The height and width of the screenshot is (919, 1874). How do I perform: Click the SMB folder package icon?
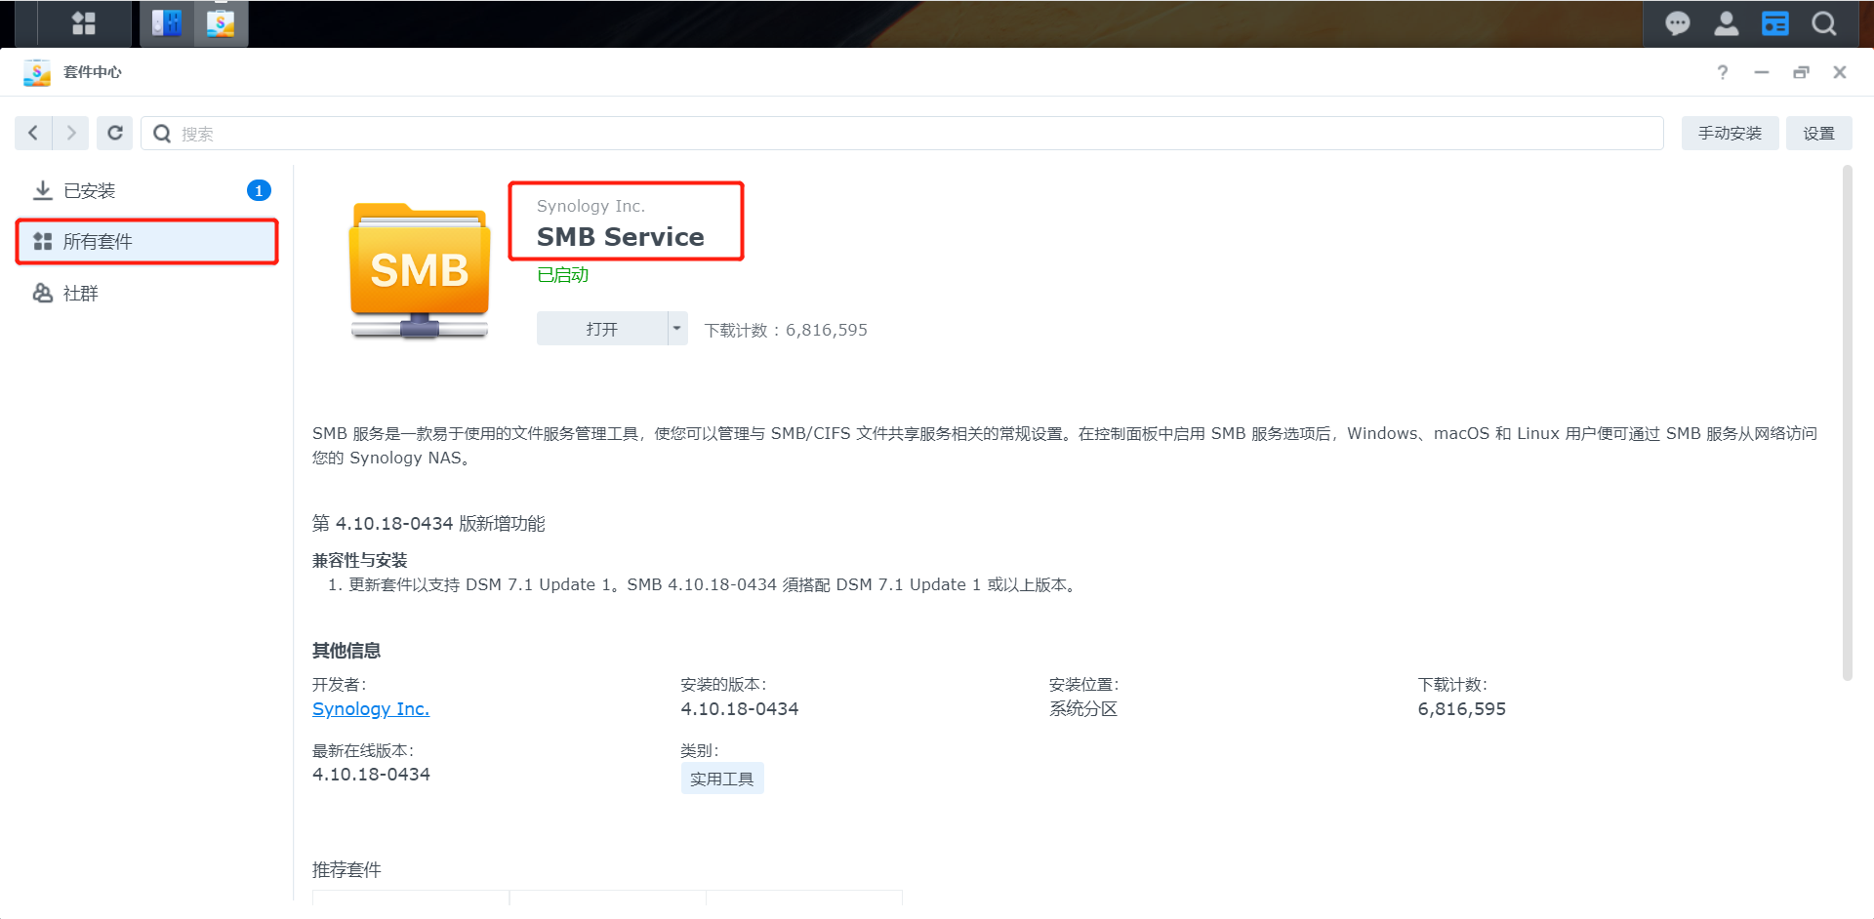pyautogui.click(x=420, y=270)
